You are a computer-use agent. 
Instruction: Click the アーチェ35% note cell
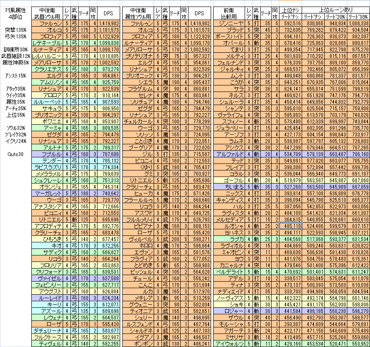pyautogui.click(x=16, y=109)
